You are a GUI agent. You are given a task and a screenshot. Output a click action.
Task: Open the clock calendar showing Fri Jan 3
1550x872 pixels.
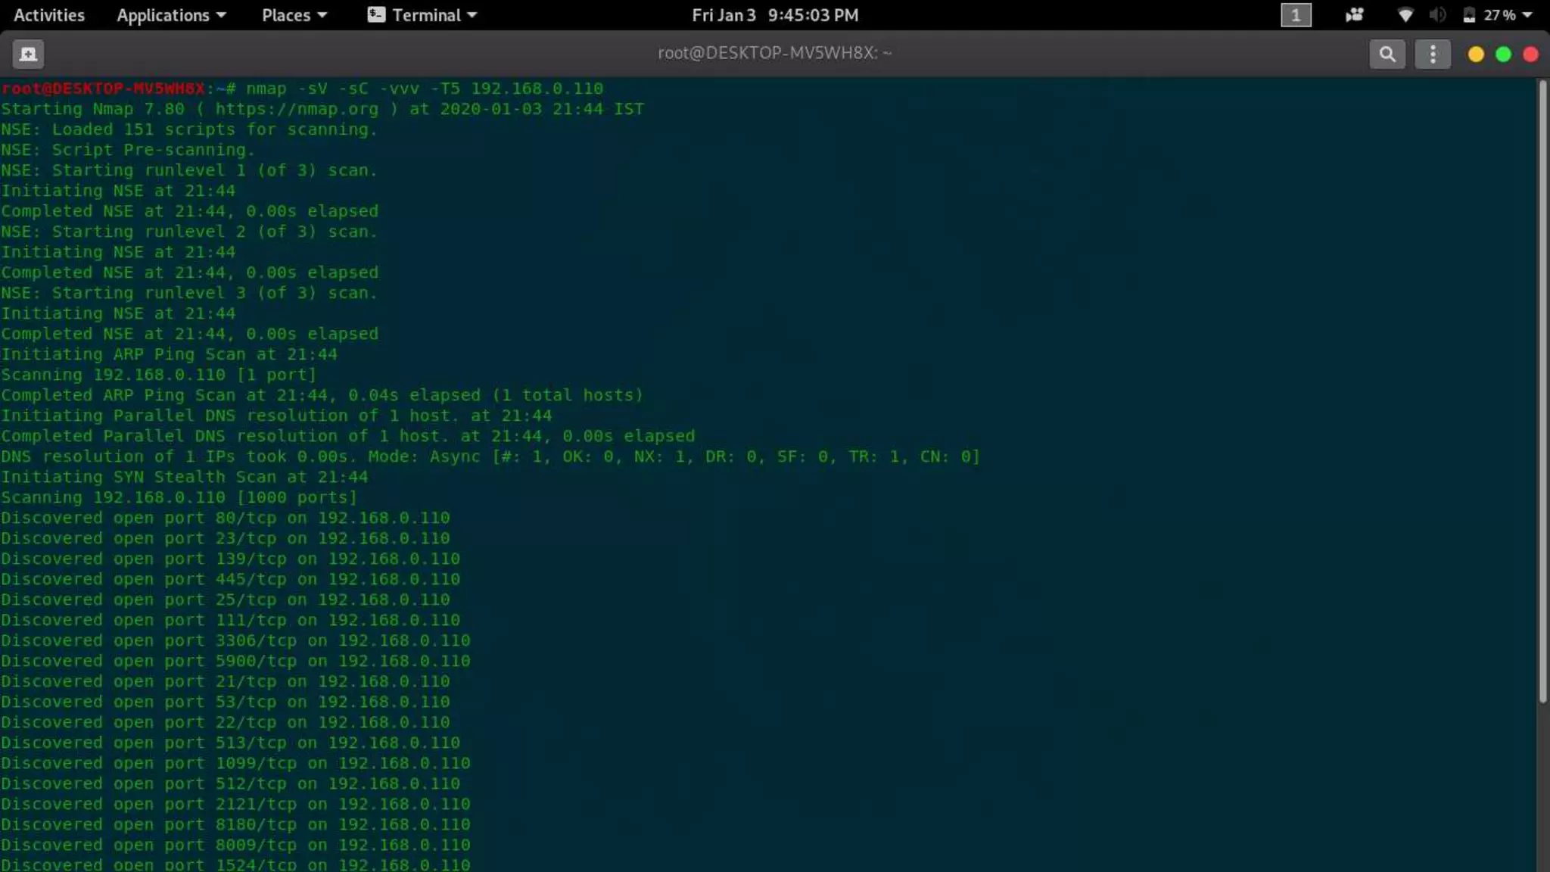coord(775,15)
